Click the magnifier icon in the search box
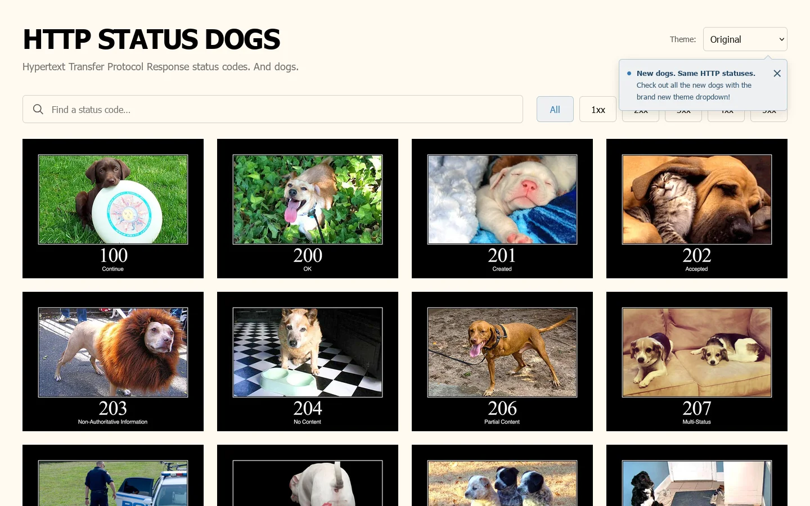810x506 pixels. [x=38, y=109]
